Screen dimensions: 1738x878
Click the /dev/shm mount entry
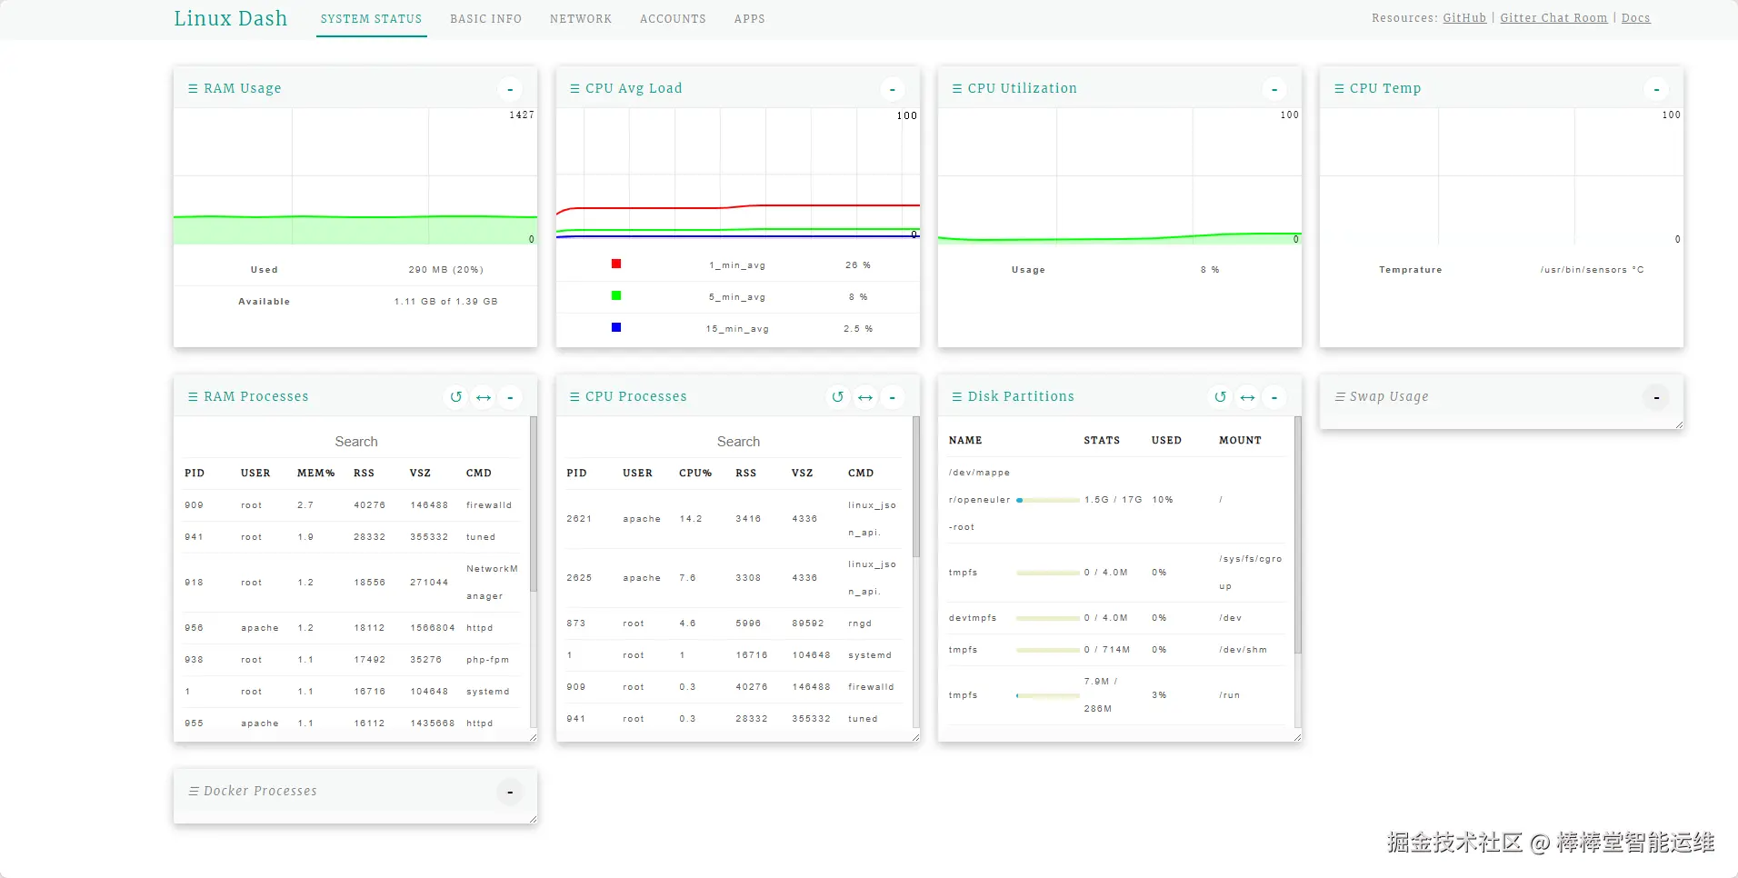tap(1243, 650)
